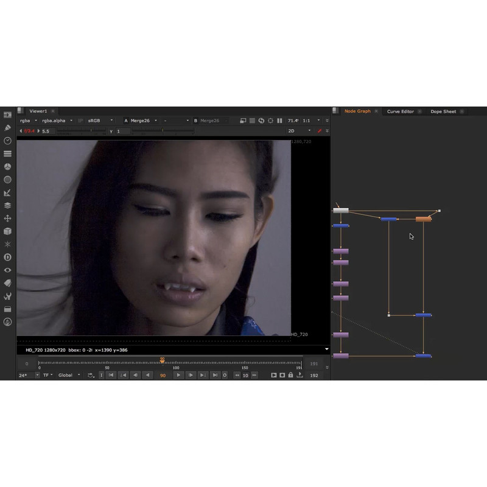487x487 pixels.
Task: Open the sRGB viewer process dropdown
Action: point(100,121)
